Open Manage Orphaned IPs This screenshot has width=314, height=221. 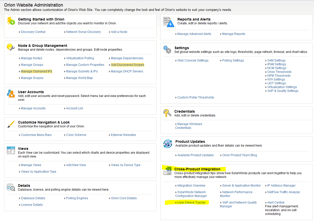36,71
